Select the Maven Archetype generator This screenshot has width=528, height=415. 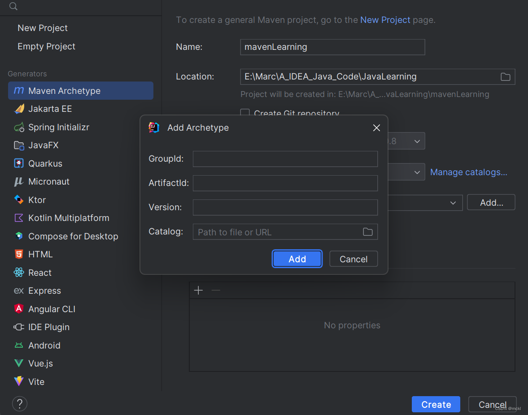click(80, 91)
